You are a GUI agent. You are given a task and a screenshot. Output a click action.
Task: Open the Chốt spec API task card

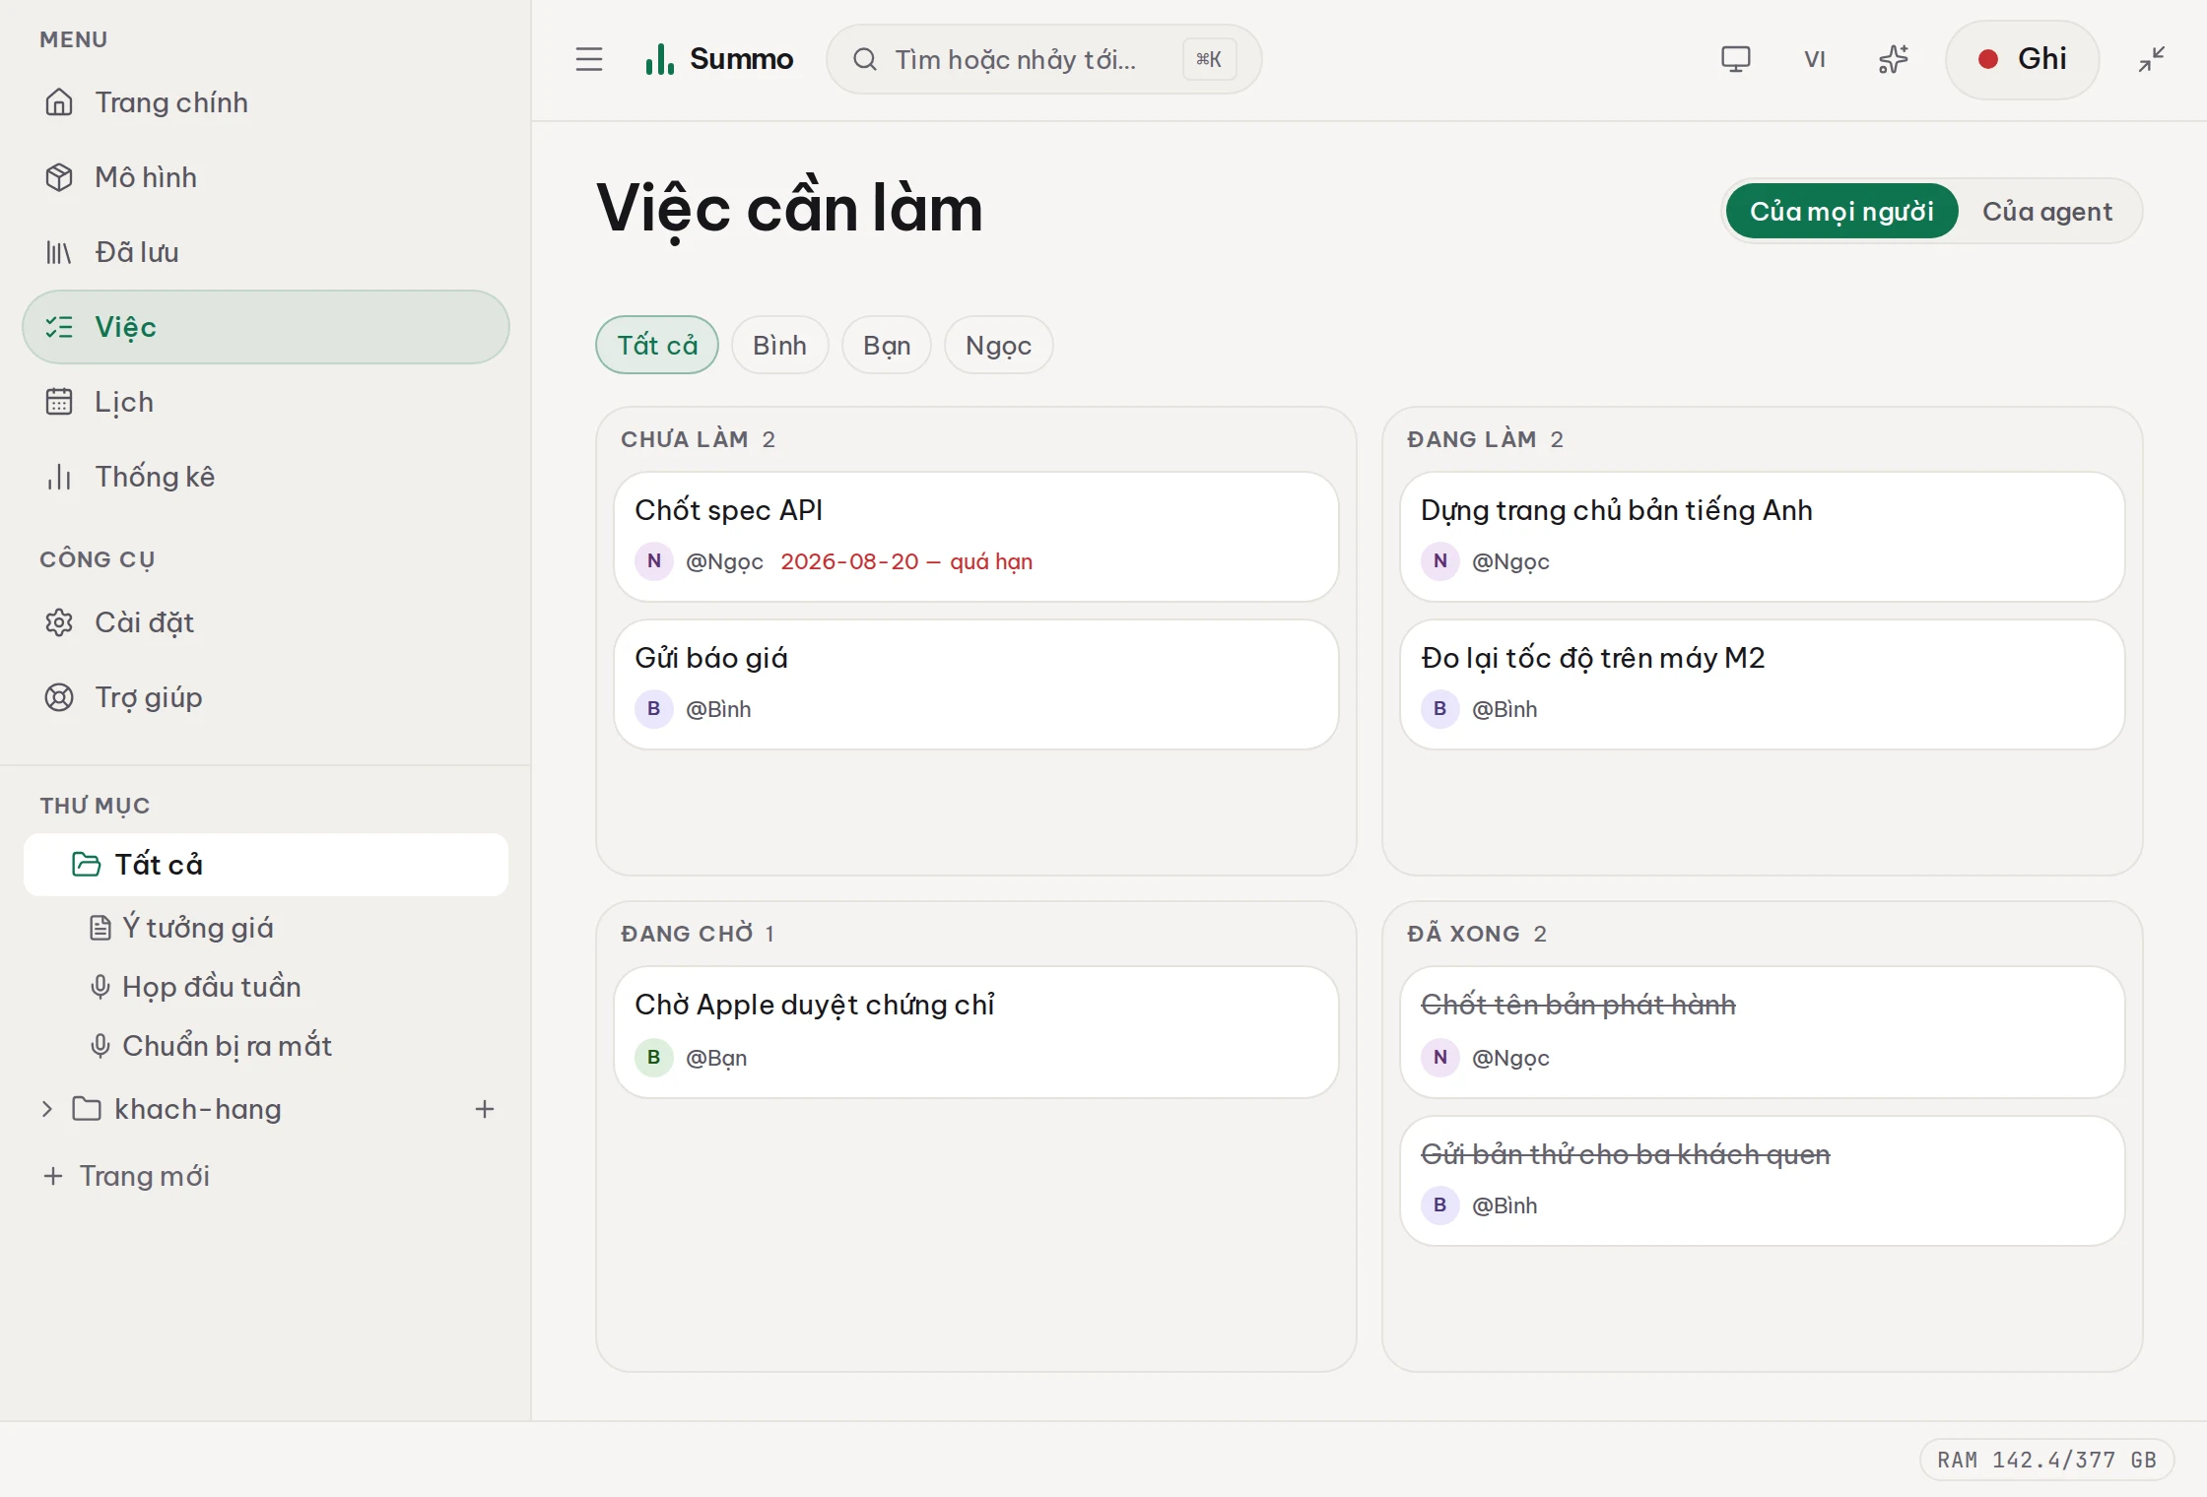point(975,537)
